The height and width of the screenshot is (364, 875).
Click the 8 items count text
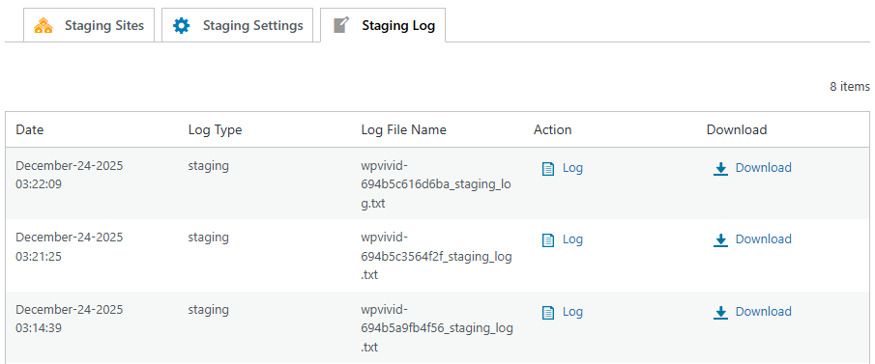pos(850,86)
